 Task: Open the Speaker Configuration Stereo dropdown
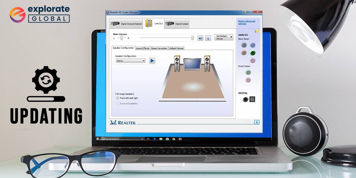click(130, 61)
